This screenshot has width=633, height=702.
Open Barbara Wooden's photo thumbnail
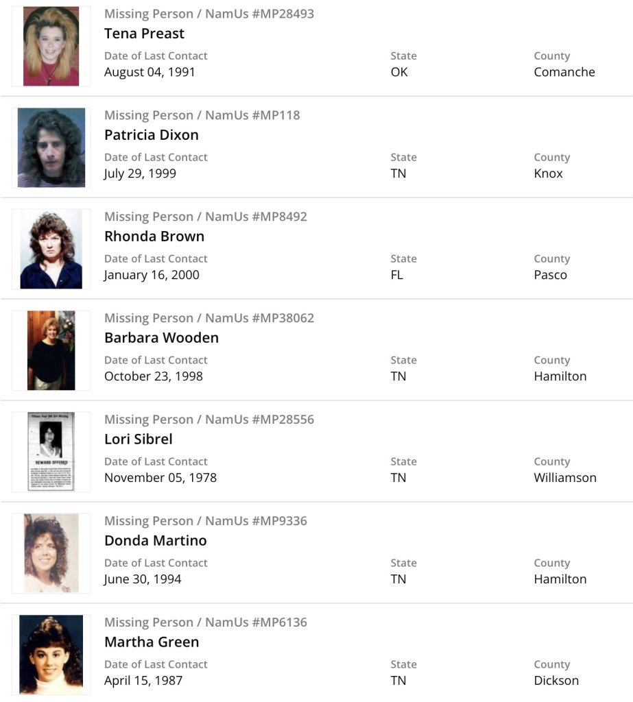pos(51,350)
